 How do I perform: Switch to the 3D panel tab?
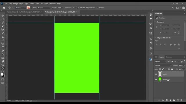[x=156, y=57]
